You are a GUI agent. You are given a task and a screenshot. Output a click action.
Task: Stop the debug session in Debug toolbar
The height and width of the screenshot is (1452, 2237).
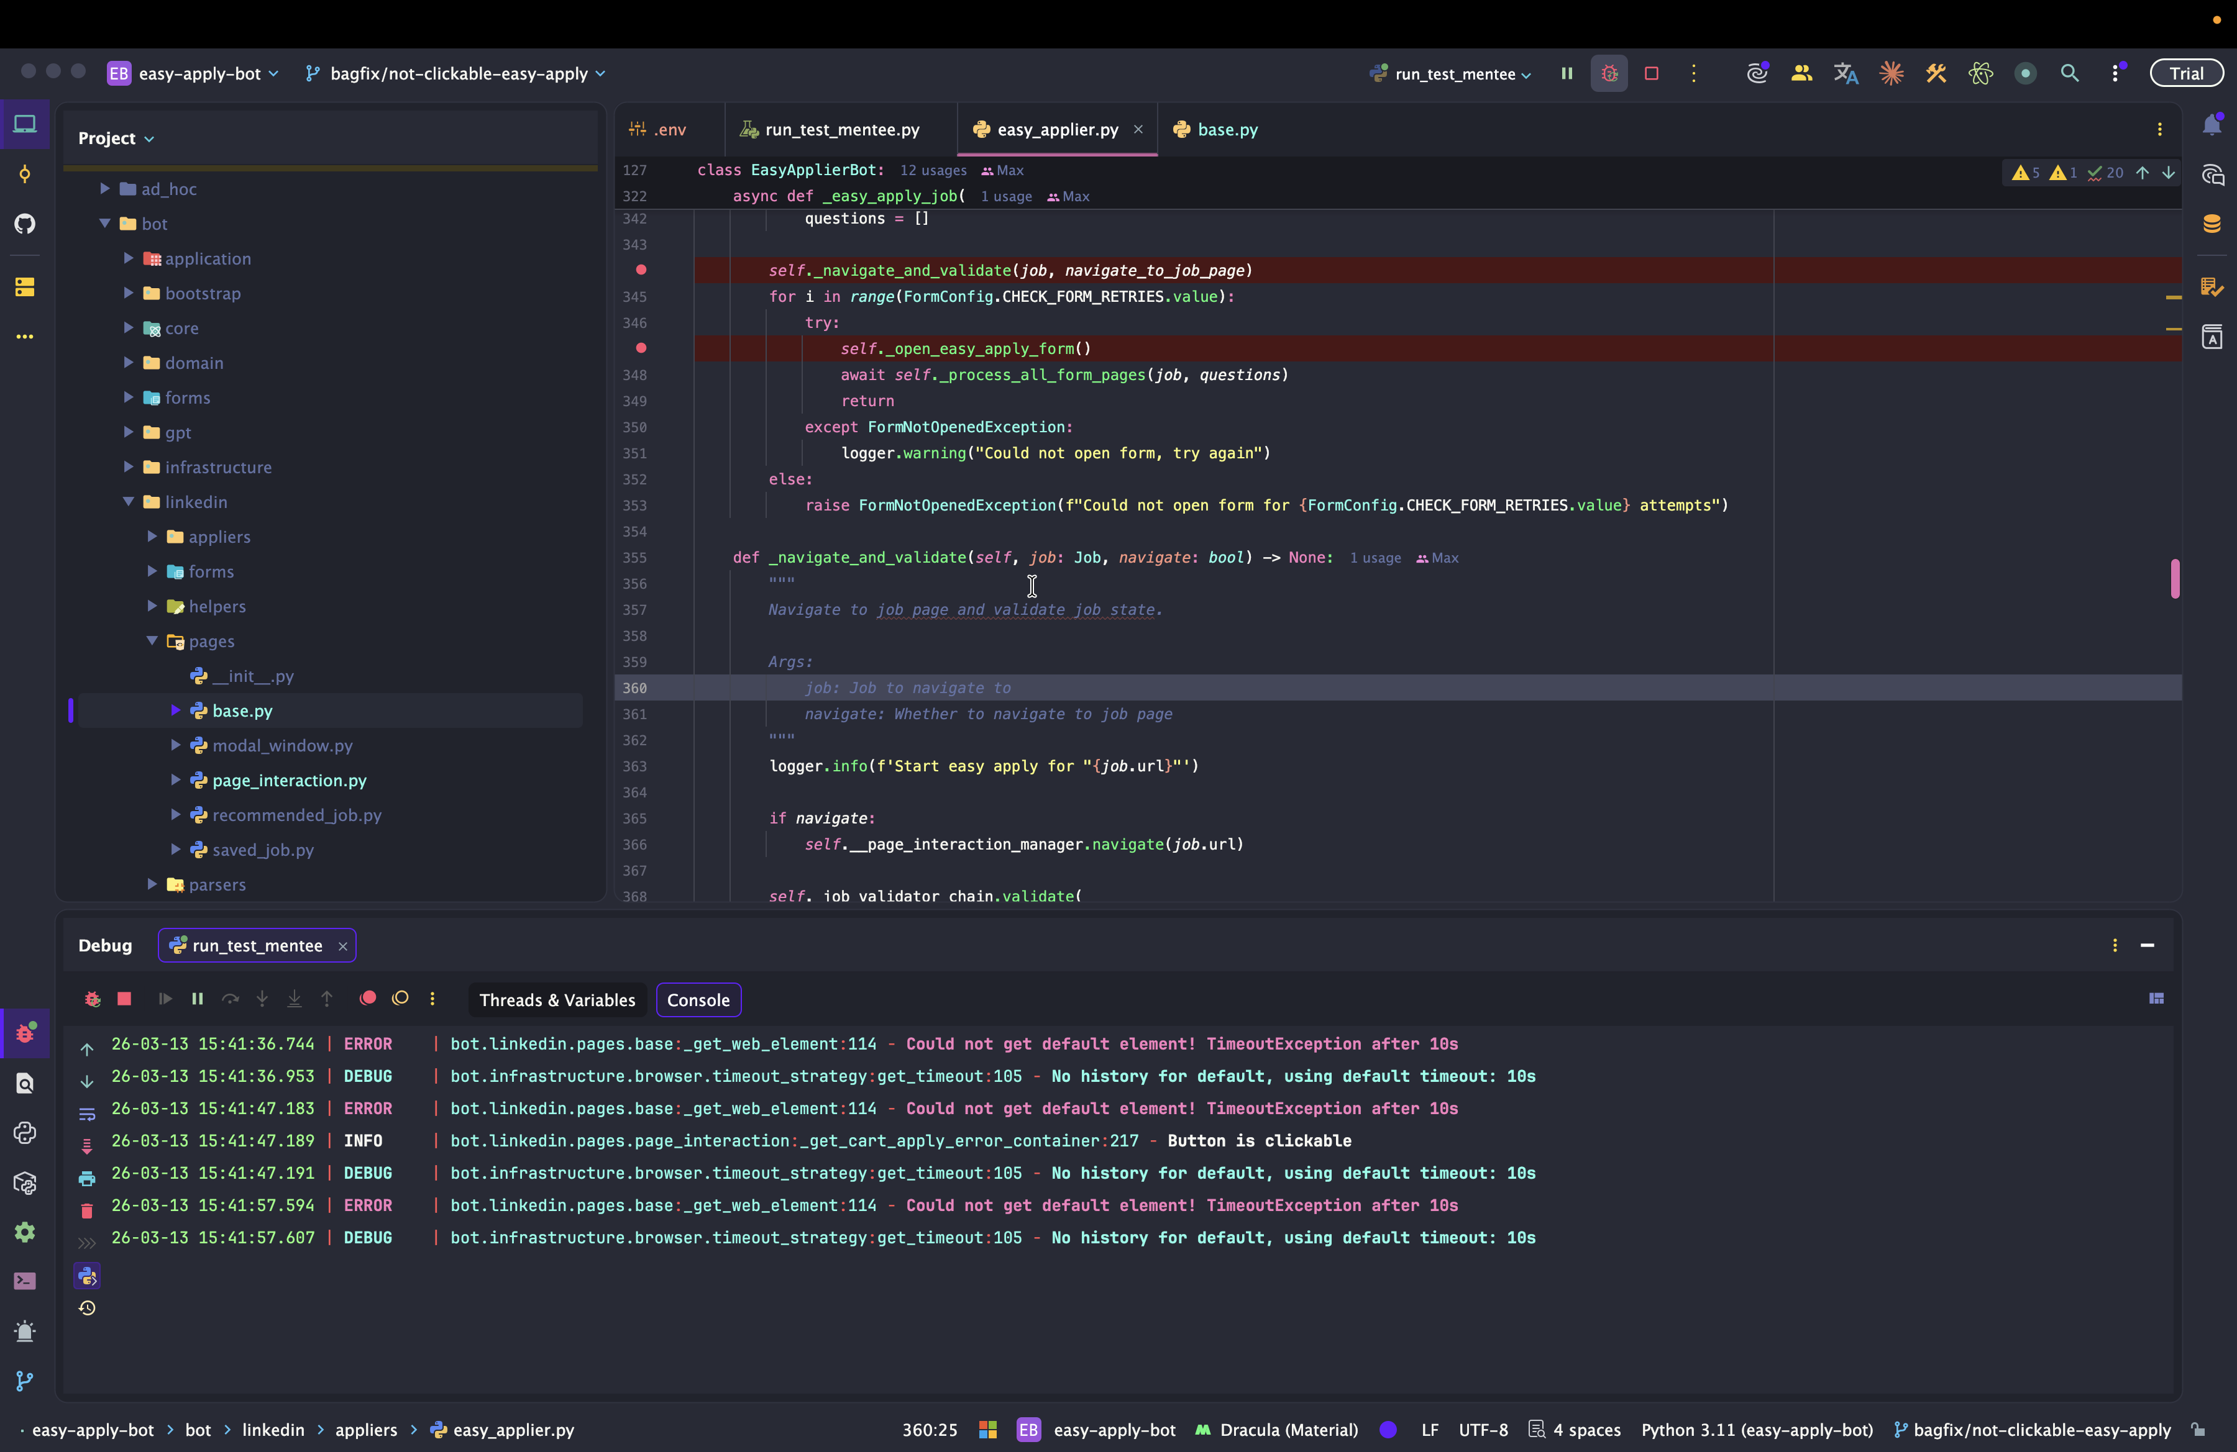[124, 999]
